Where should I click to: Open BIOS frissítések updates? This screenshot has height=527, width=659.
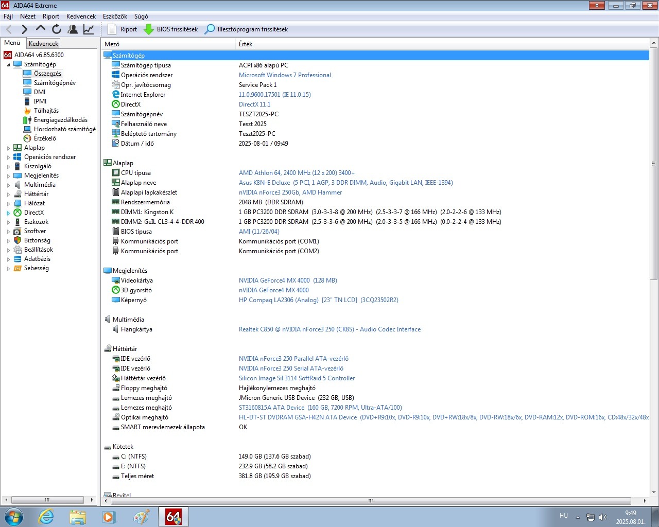coord(171,29)
